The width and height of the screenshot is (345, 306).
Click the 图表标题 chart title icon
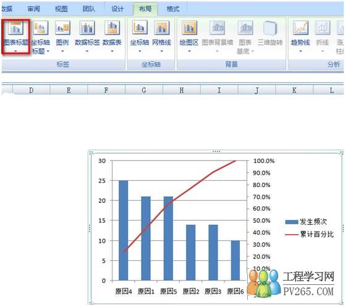coord(15,28)
